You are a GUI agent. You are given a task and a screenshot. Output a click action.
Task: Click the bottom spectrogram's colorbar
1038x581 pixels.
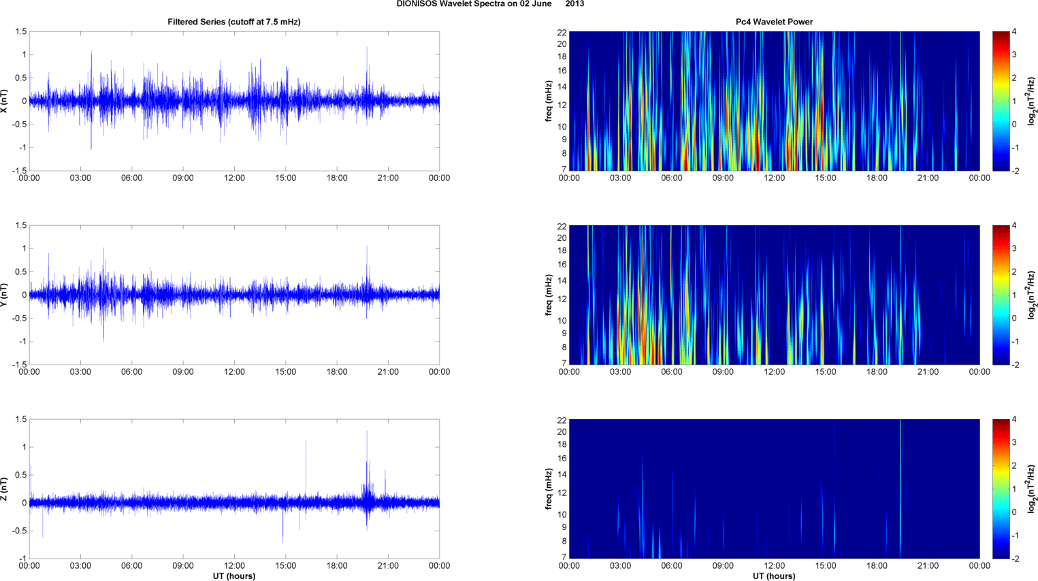click(1001, 488)
